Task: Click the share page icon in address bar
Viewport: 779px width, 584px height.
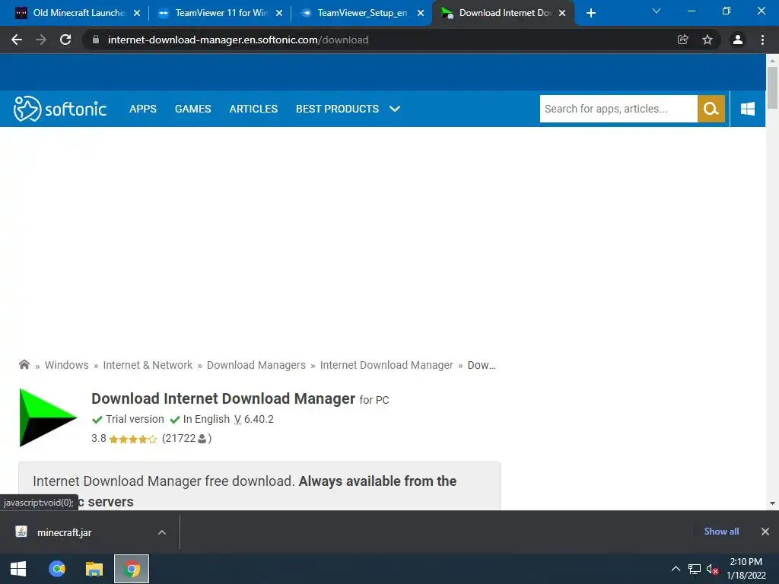Action: [683, 40]
